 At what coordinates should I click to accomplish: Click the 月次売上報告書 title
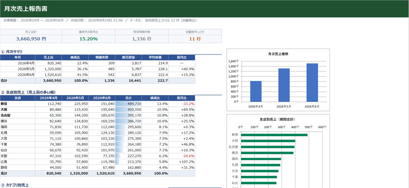[x=26, y=9]
